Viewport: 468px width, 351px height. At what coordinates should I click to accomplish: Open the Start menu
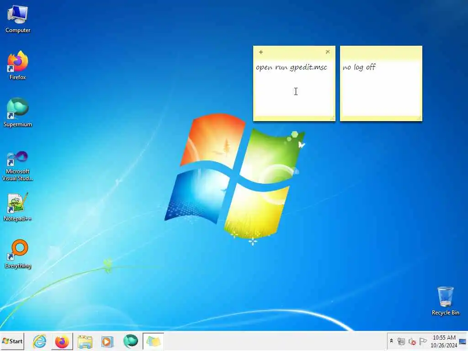(12, 341)
